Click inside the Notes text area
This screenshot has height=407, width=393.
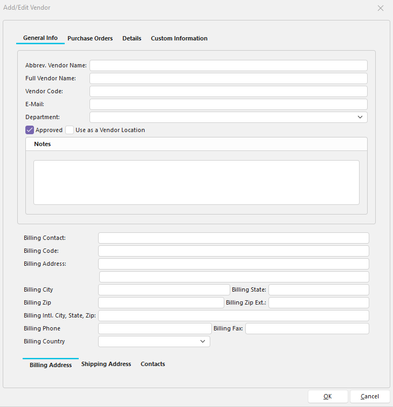(x=196, y=182)
